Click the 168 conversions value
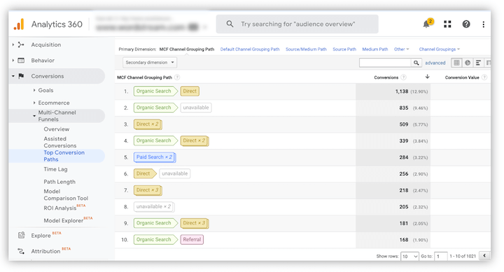 (x=404, y=240)
